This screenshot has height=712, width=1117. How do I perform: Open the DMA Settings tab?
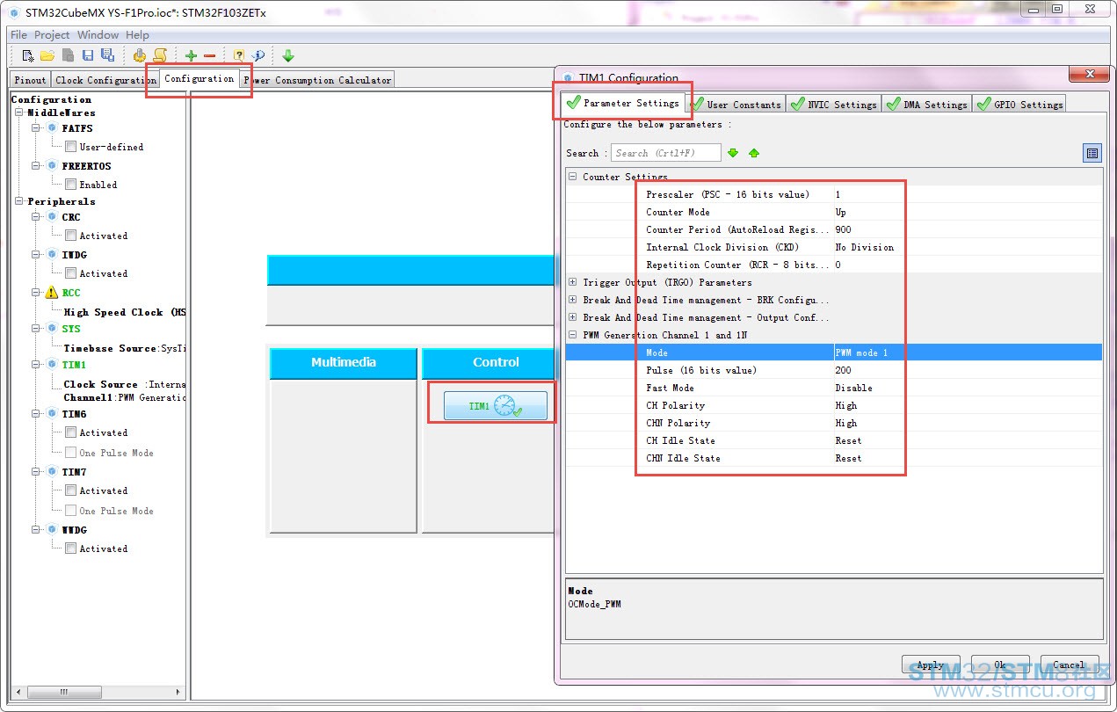926,104
